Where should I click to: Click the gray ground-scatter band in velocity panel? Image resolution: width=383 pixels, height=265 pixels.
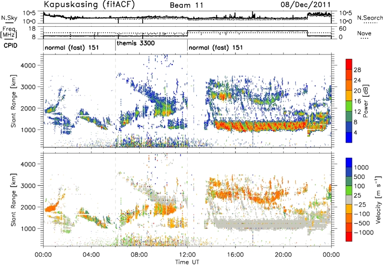[260, 224]
